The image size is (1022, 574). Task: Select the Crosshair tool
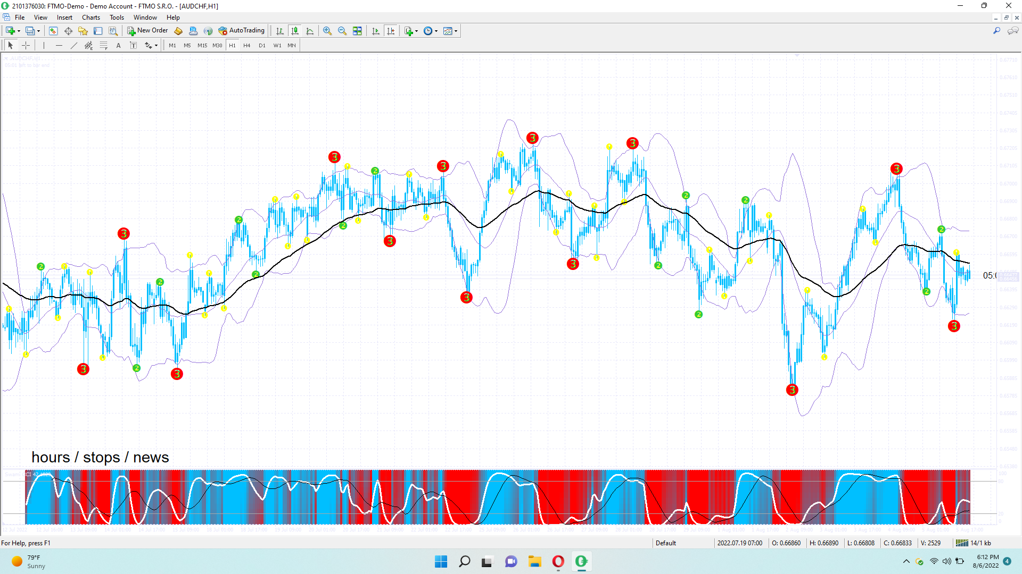click(x=26, y=46)
